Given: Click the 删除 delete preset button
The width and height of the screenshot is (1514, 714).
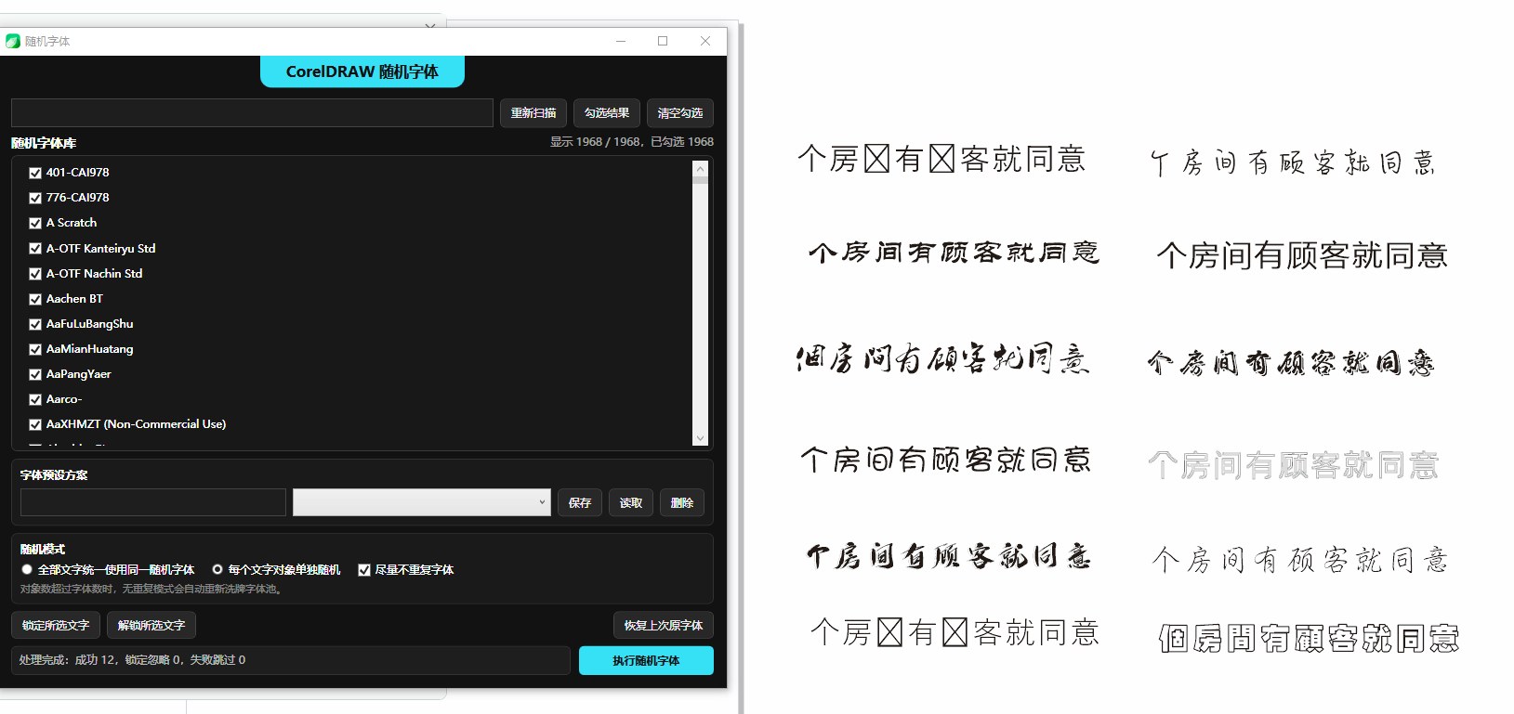Looking at the screenshot, I should [682, 502].
